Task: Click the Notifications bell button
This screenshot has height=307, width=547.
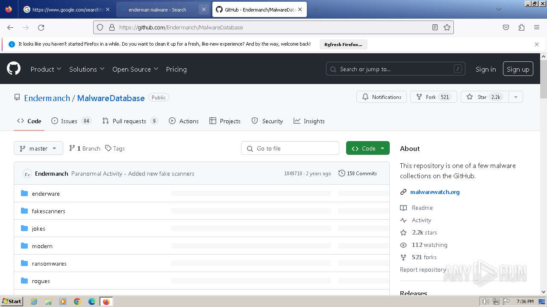Action: click(382, 97)
